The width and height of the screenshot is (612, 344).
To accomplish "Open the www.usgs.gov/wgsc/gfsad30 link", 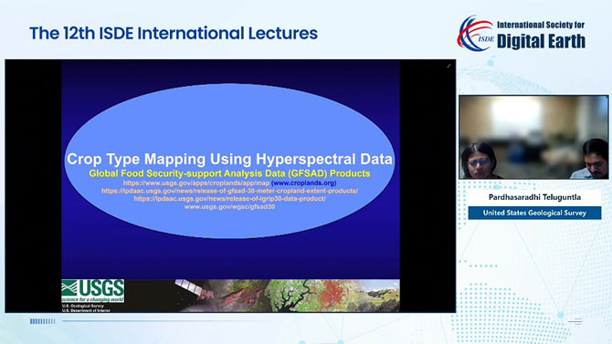I will (x=229, y=207).
